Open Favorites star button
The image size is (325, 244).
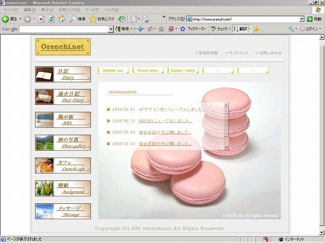[102, 19]
